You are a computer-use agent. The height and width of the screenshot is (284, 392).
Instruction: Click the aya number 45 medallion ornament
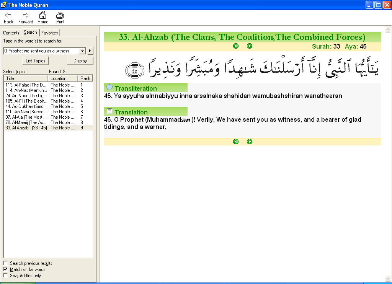(x=135, y=70)
